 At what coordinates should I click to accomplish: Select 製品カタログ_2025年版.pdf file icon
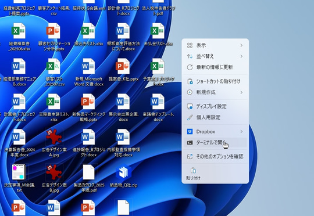click(88, 172)
